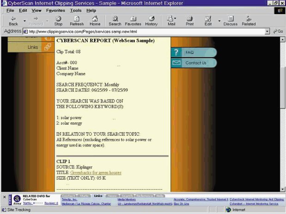Click the Alexa logo icon

[17, 199]
